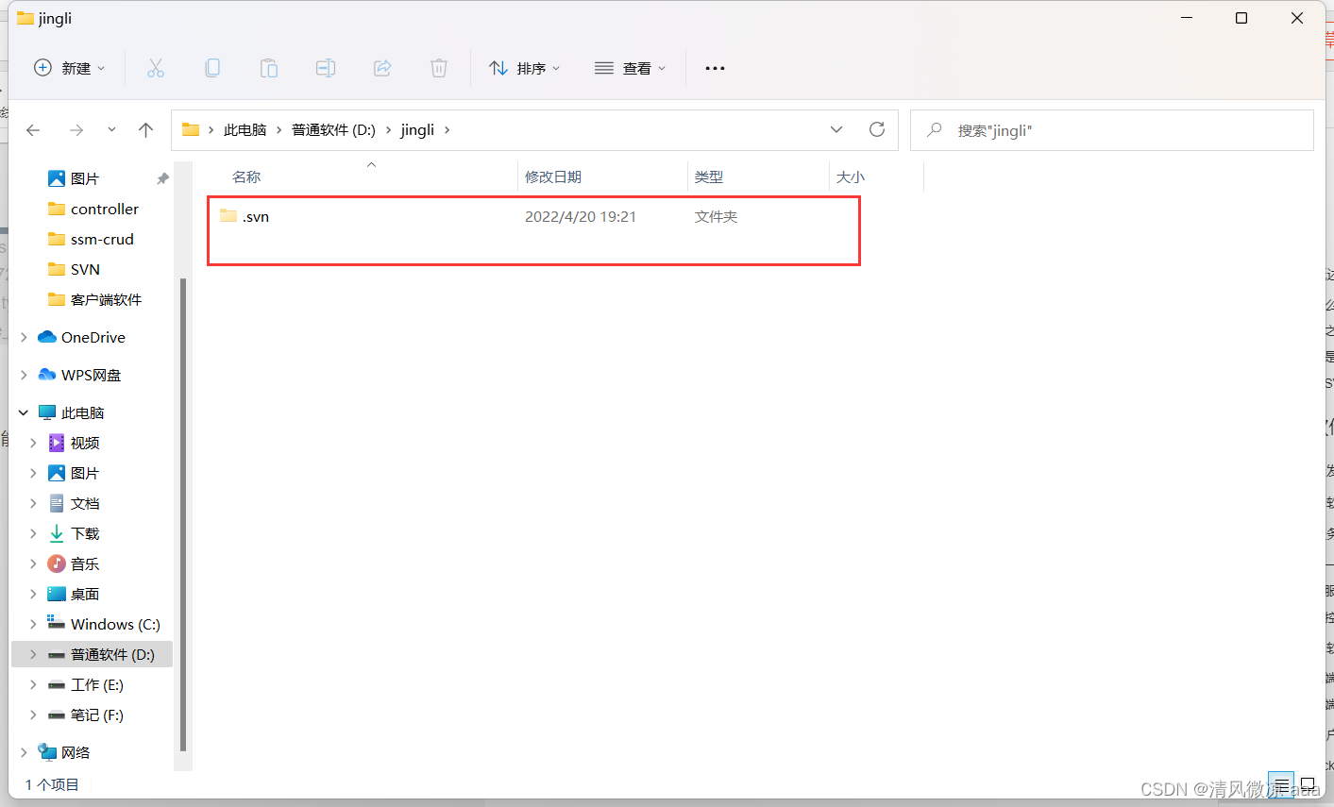Click the 下载 download arrow icon
The width and height of the screenshot is (1334, 807).
[x=57, y=533]
